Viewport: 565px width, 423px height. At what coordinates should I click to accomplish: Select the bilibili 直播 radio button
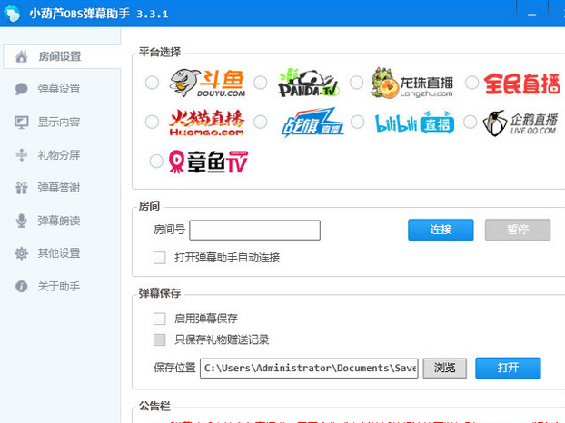tap(358, 122)
